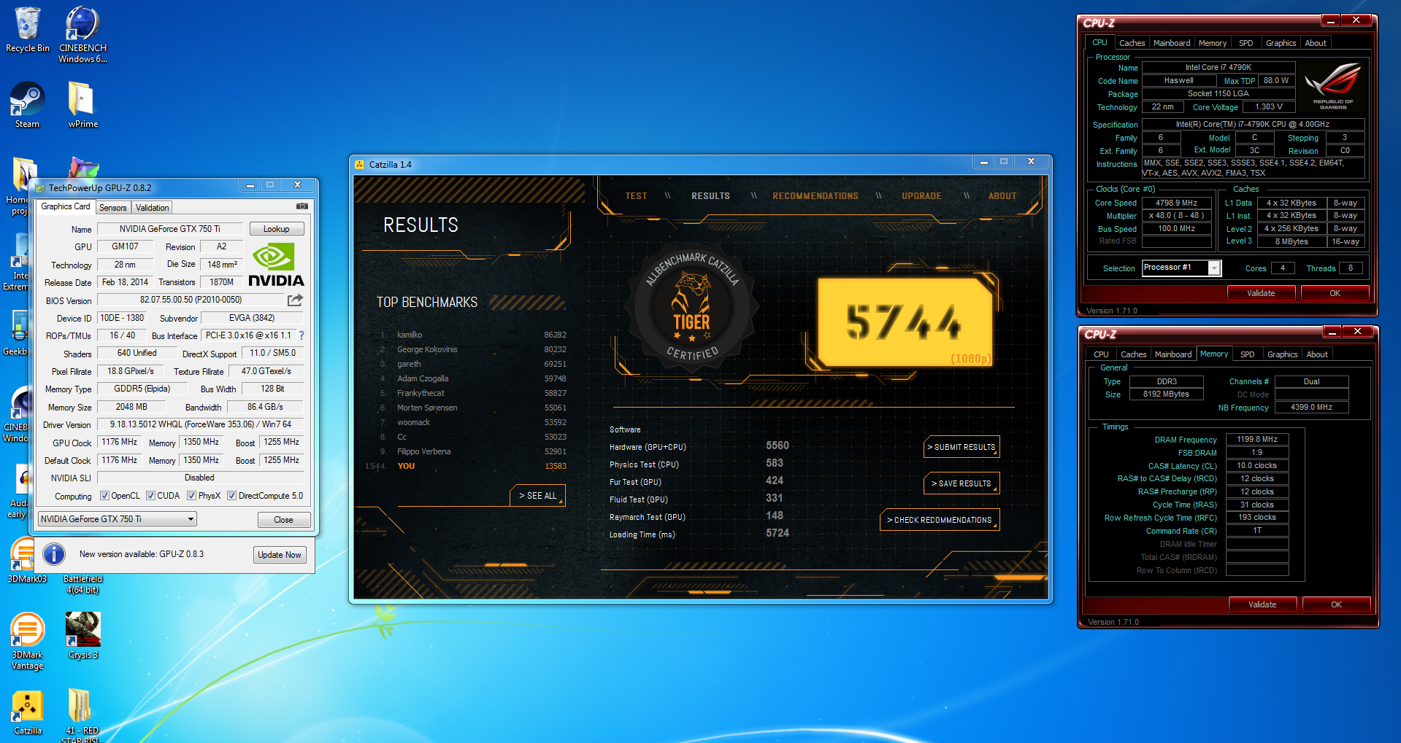Viewport: 1401px width, 743px height.
Task: Click the Tiger Certified badge in Catzilla
Action: (x=691, y=309)
